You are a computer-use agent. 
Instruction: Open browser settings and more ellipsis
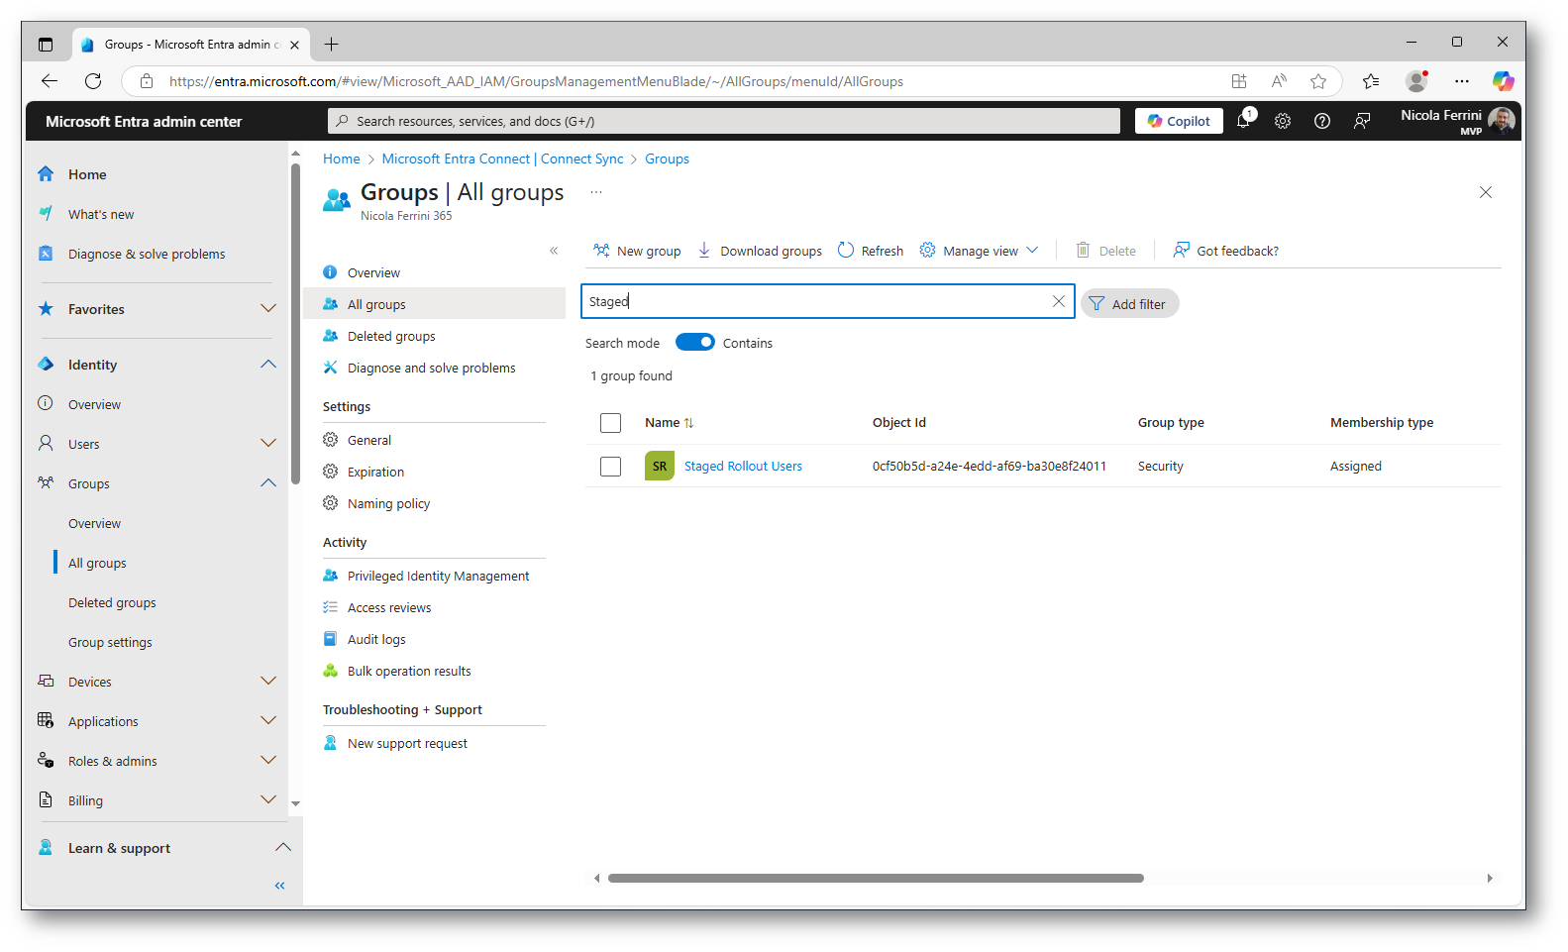pyautogui.click(x=1462, y=81)
